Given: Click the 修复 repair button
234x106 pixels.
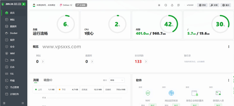Looking at the screenshot, I should coord(214,5).
